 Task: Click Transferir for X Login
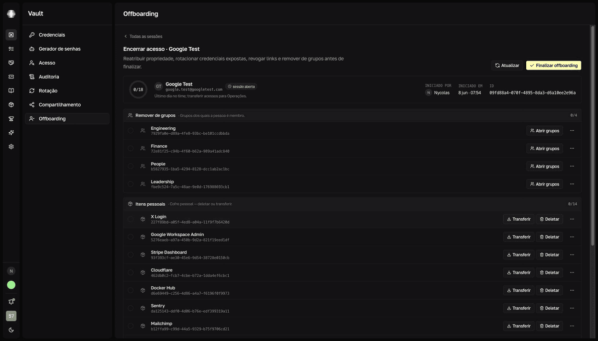click(519, 219)
